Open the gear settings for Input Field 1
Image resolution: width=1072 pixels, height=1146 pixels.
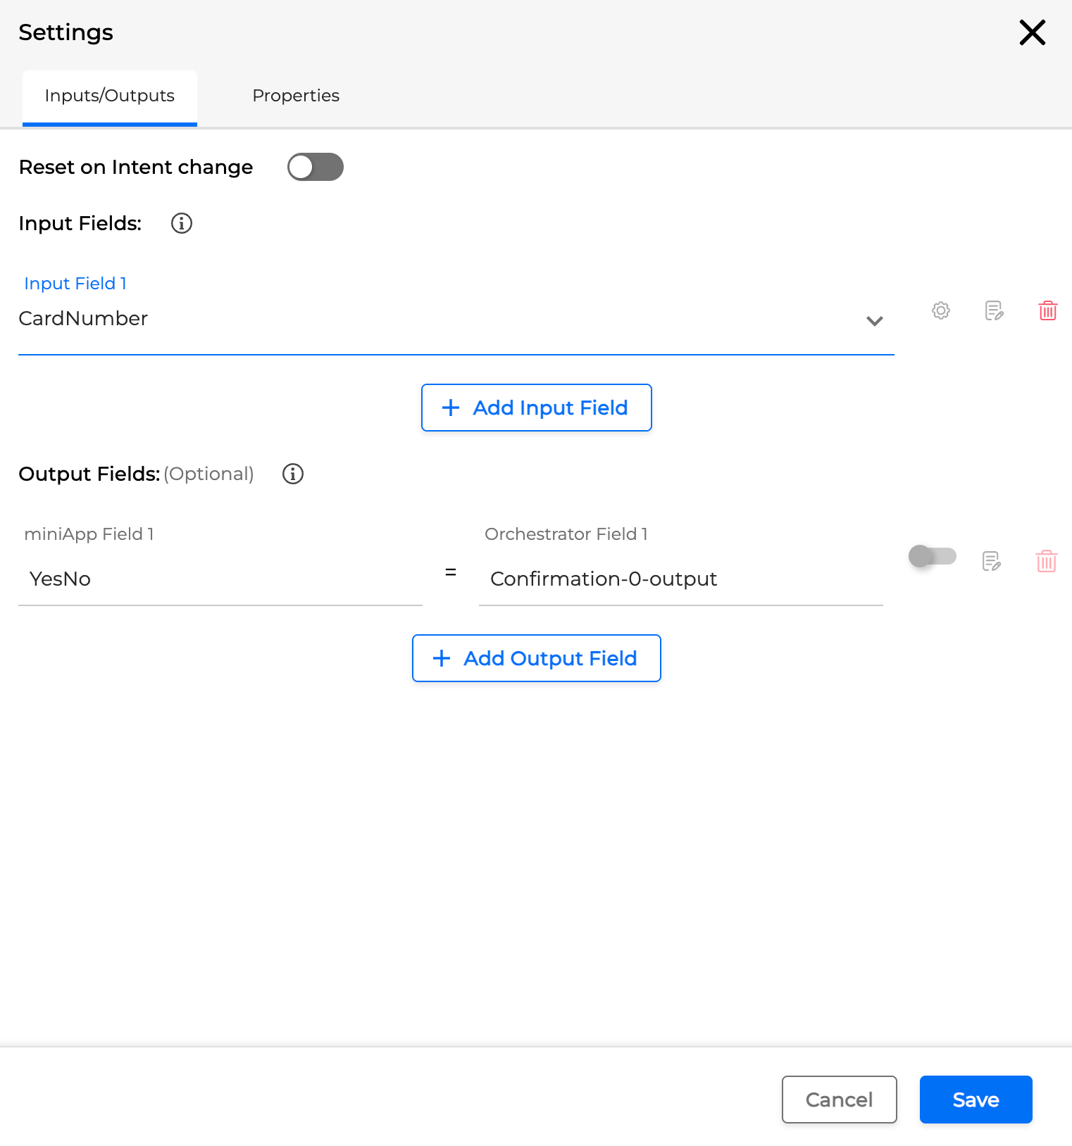coord(941,310)
